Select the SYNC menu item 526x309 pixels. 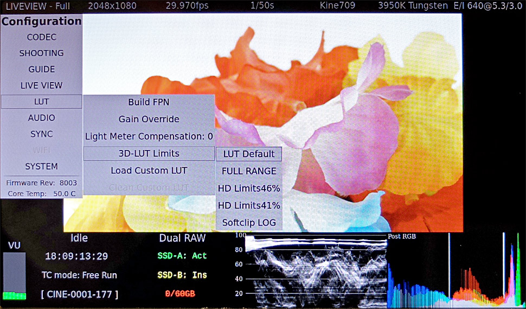41,134
